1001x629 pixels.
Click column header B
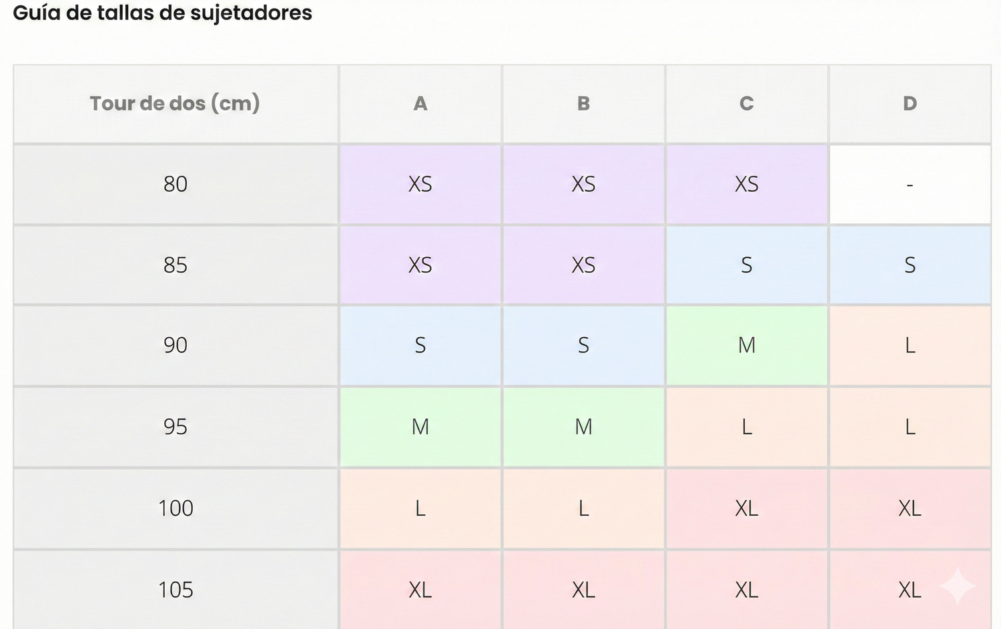tap(583, 104)
